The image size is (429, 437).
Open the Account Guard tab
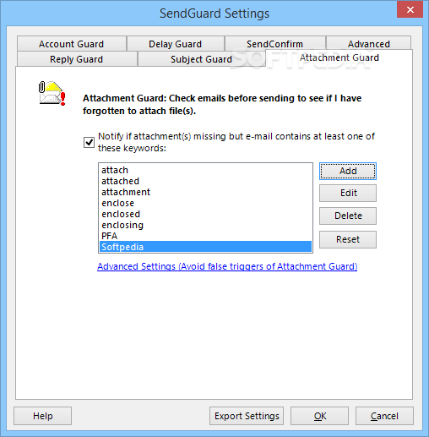click(x=72, y=44)
